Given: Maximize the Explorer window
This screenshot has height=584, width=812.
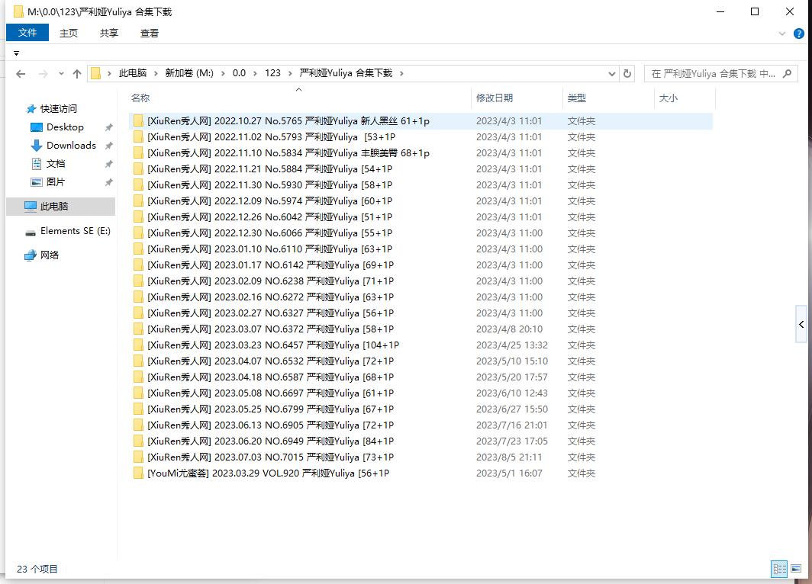Looking at the screenshot, I should (755, 11).
